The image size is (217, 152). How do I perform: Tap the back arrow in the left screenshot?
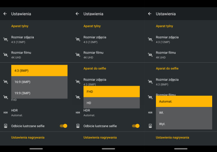(5, 14)
